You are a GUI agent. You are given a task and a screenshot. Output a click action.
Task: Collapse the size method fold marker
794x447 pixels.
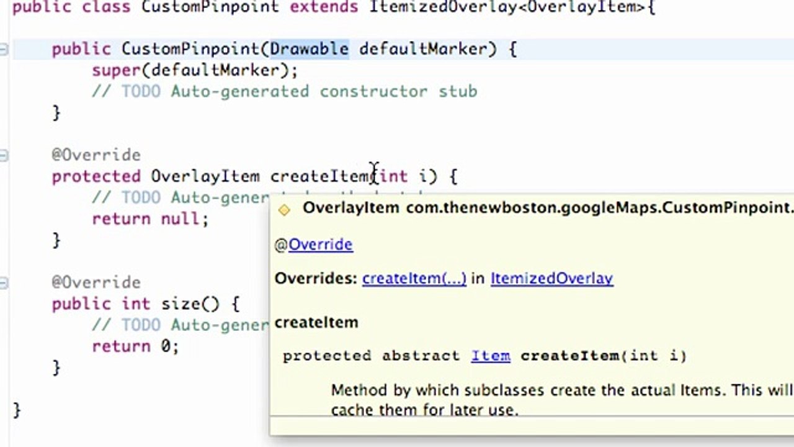3,283
